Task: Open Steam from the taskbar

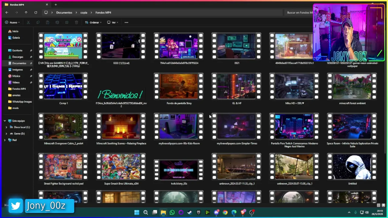Action: pos(190,213)
